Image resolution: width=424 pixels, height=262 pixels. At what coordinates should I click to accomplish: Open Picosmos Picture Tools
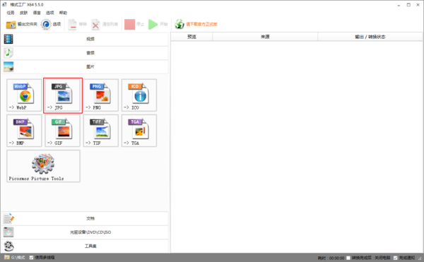point(43,166)
